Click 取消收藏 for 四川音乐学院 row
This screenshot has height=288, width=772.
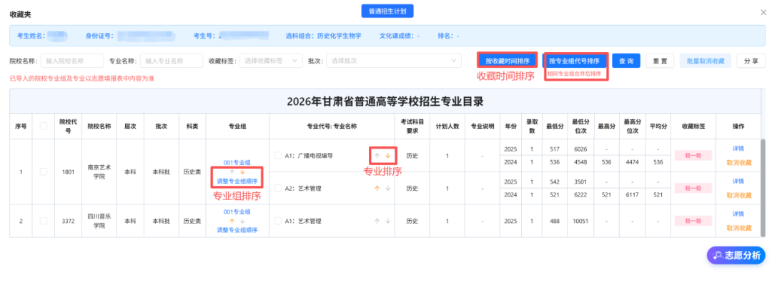point(738,228)
